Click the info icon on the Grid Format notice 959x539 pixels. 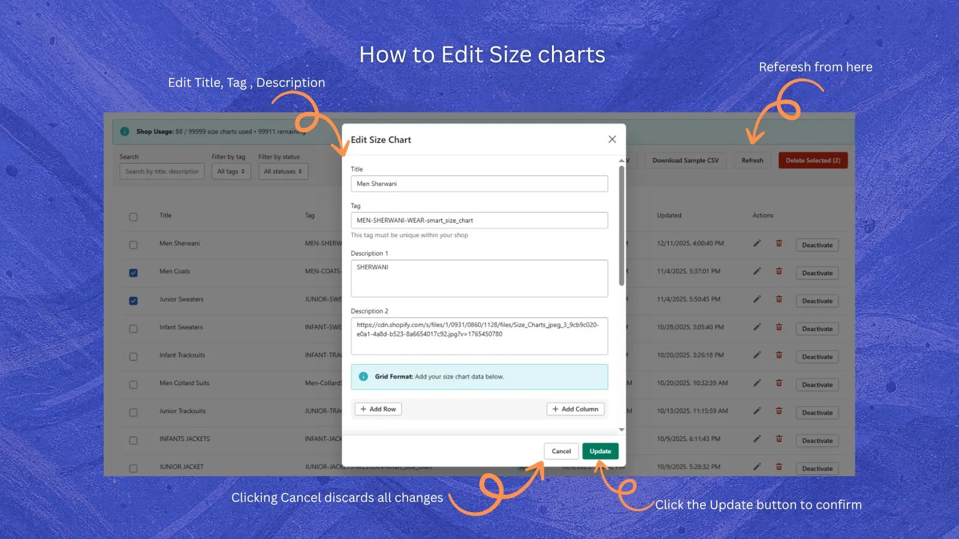pyautogui.click(x=363, y=376)
